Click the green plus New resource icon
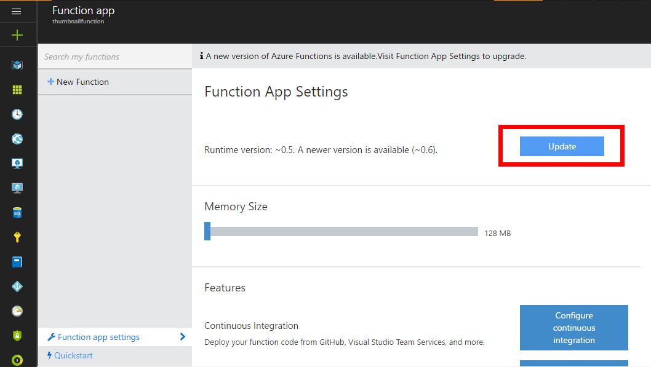This screenshot has width=651, height=367. pyautogui.click(x=17, y=36)
